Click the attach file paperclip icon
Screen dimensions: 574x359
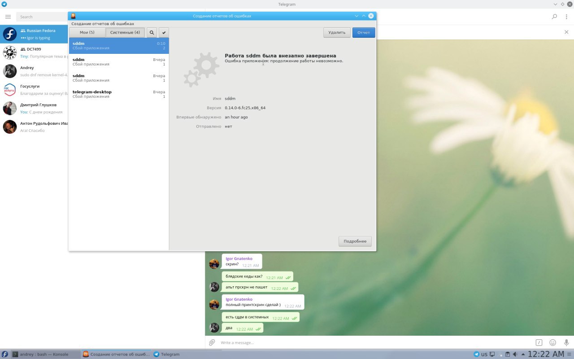212,342
